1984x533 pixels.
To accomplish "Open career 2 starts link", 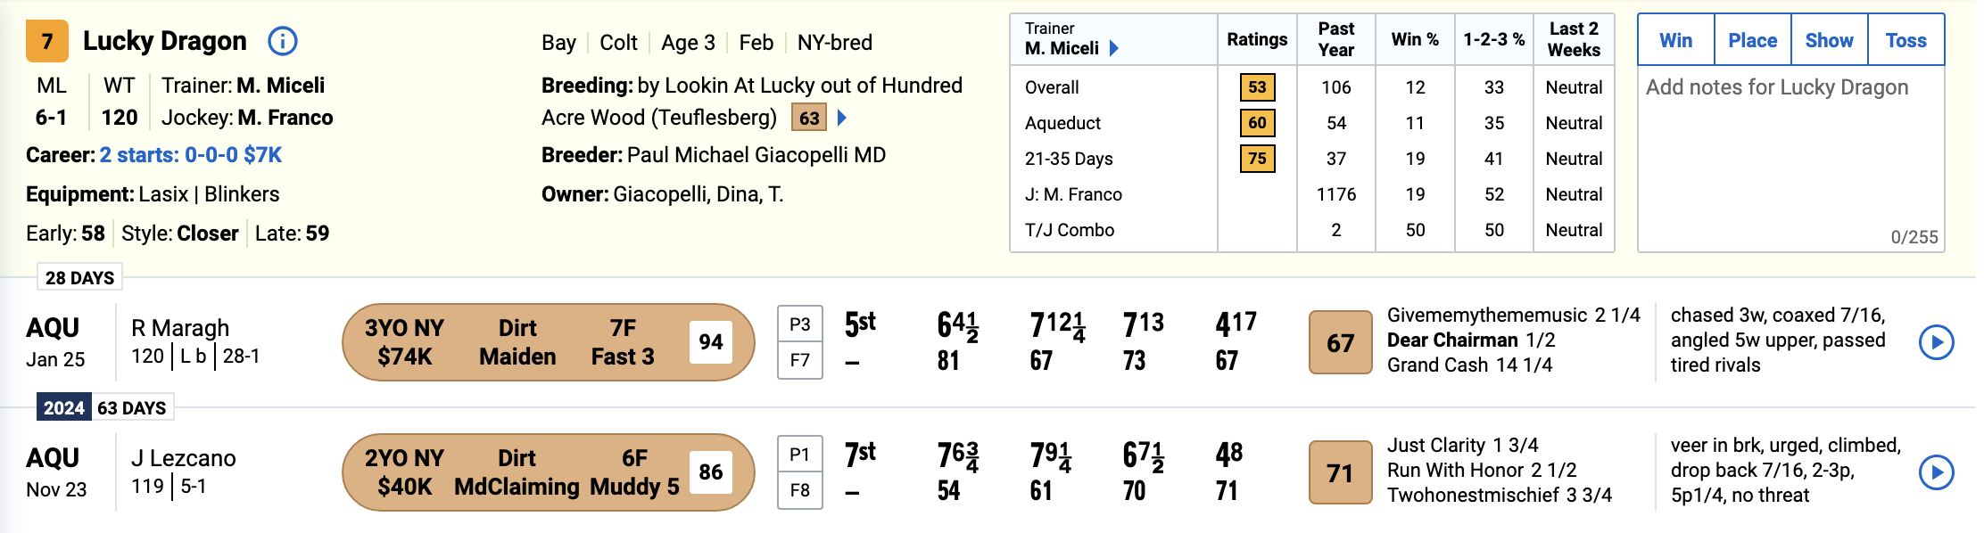I will pos(191,155).
